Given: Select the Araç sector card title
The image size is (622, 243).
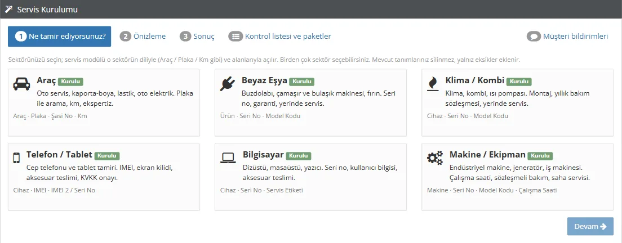Looking at the screenshot, I should pos(46,81).
